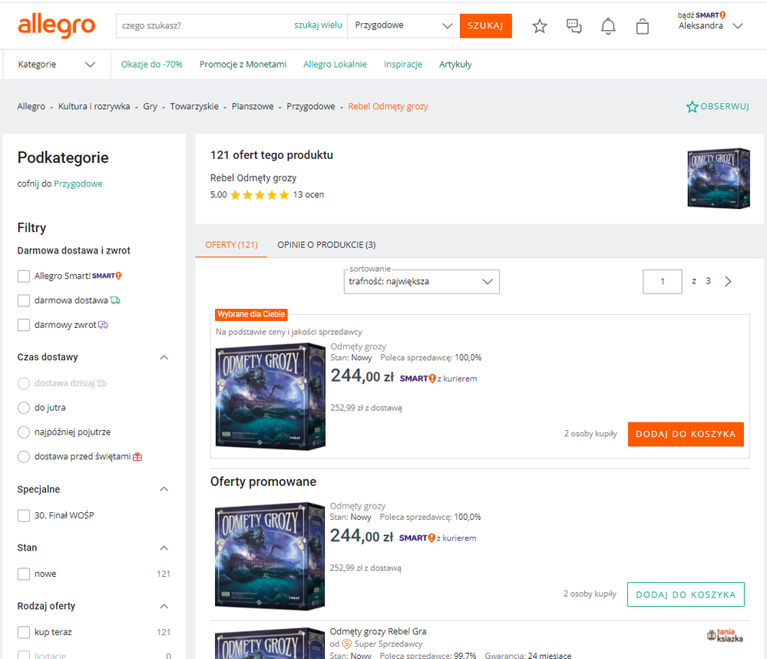Click the page number input field
This screenshot has width=767, height=659.
coord(663,282)
